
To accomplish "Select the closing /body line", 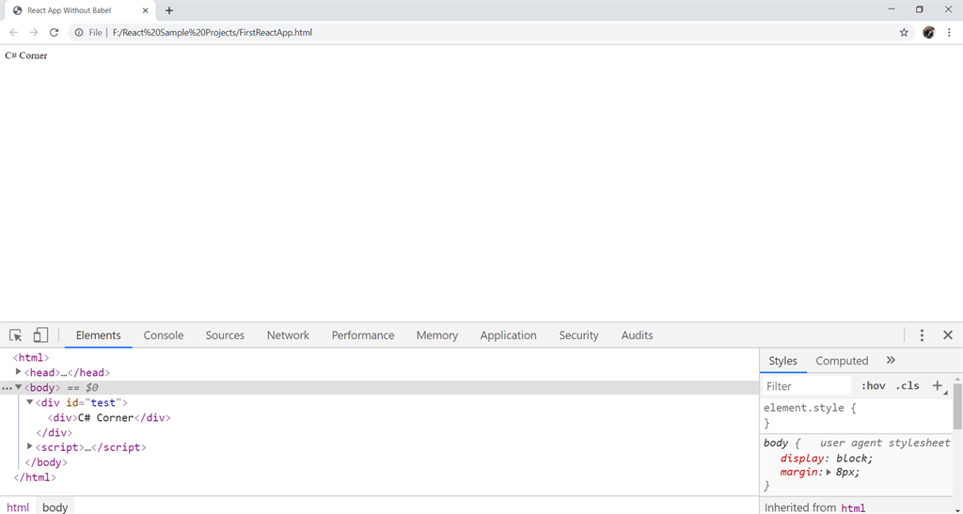I will click(x=46, y=462).
